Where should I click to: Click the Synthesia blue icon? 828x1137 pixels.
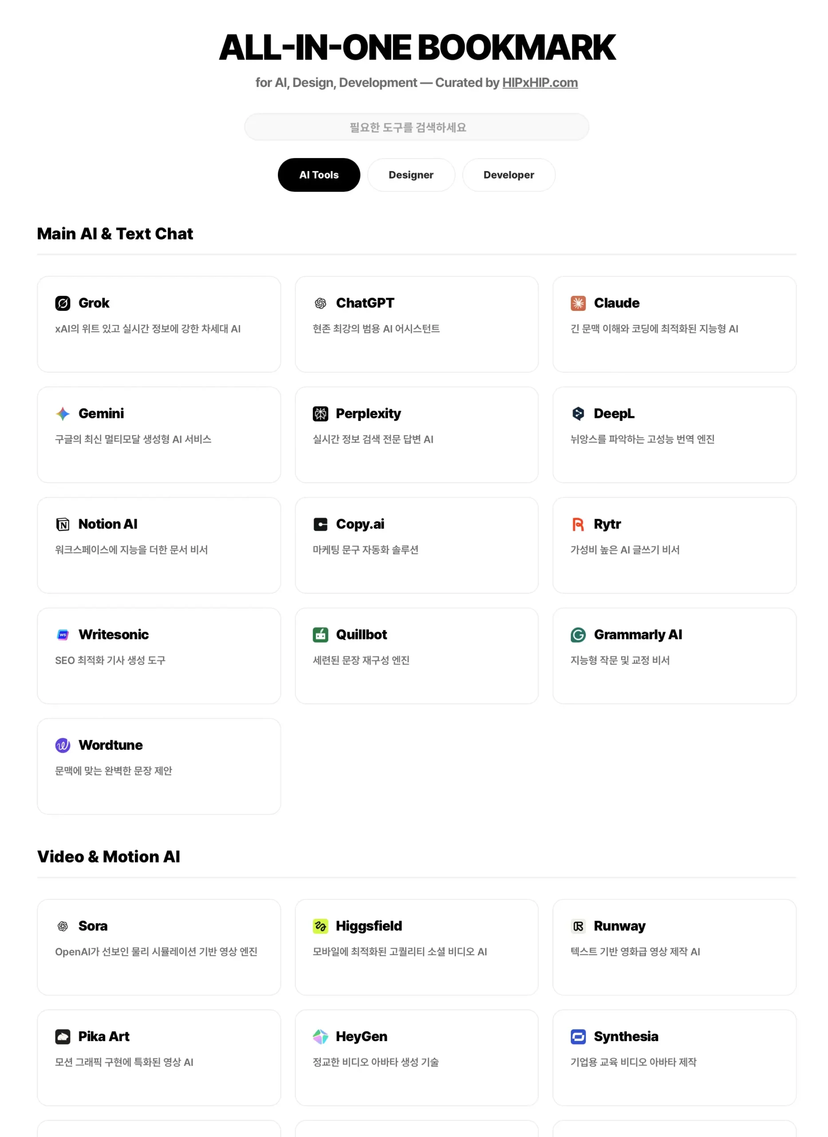[578, 1036]
